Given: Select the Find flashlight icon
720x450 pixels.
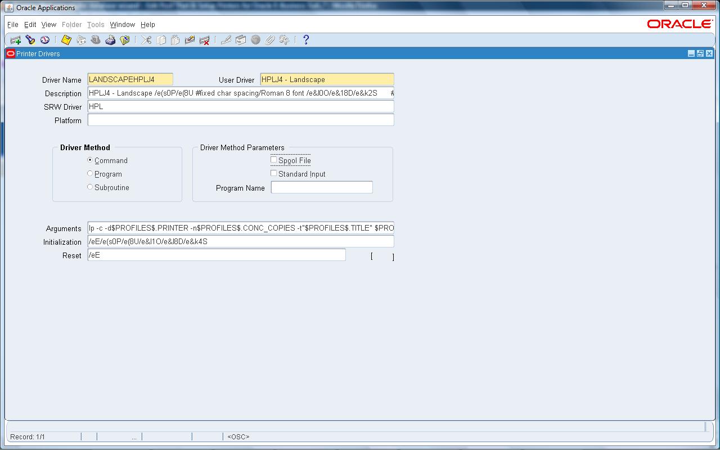Looking at the screenshot, I should (x=30, y=40).
